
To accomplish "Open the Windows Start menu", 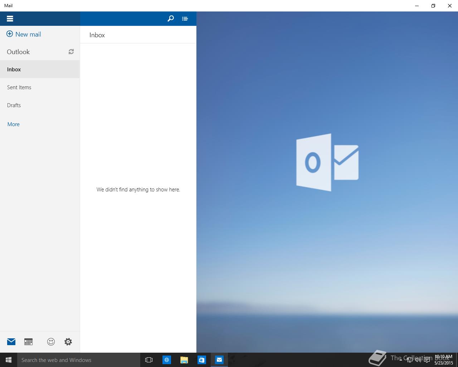I will tap(9, 360).
